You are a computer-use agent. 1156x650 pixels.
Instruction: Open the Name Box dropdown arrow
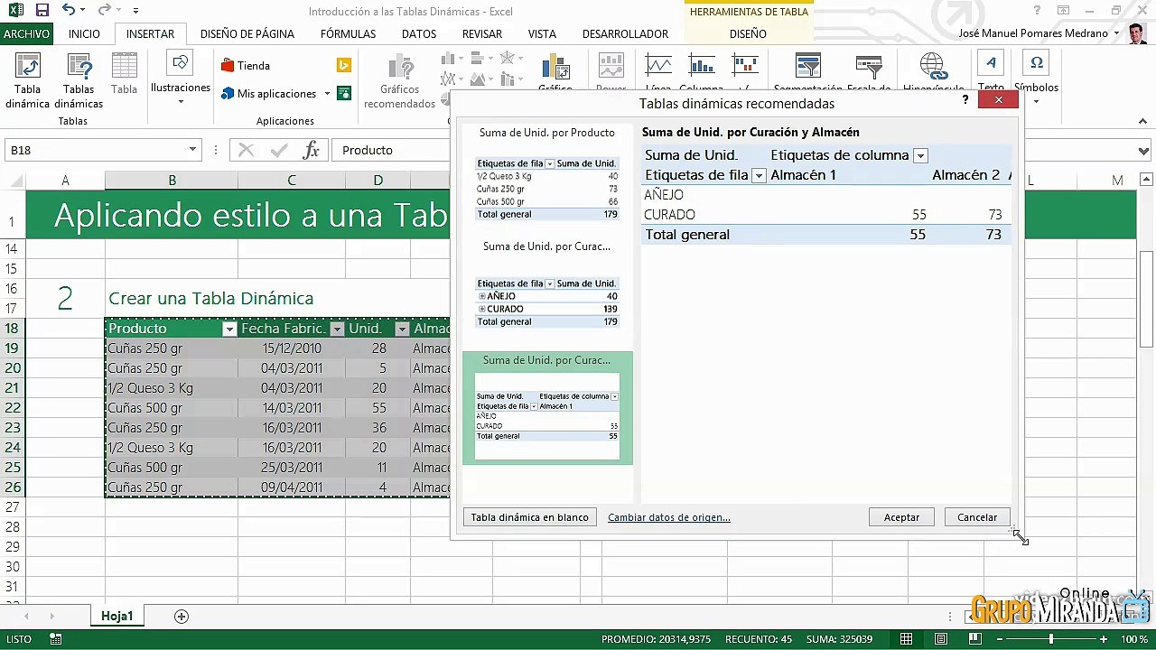pos(192,150)
